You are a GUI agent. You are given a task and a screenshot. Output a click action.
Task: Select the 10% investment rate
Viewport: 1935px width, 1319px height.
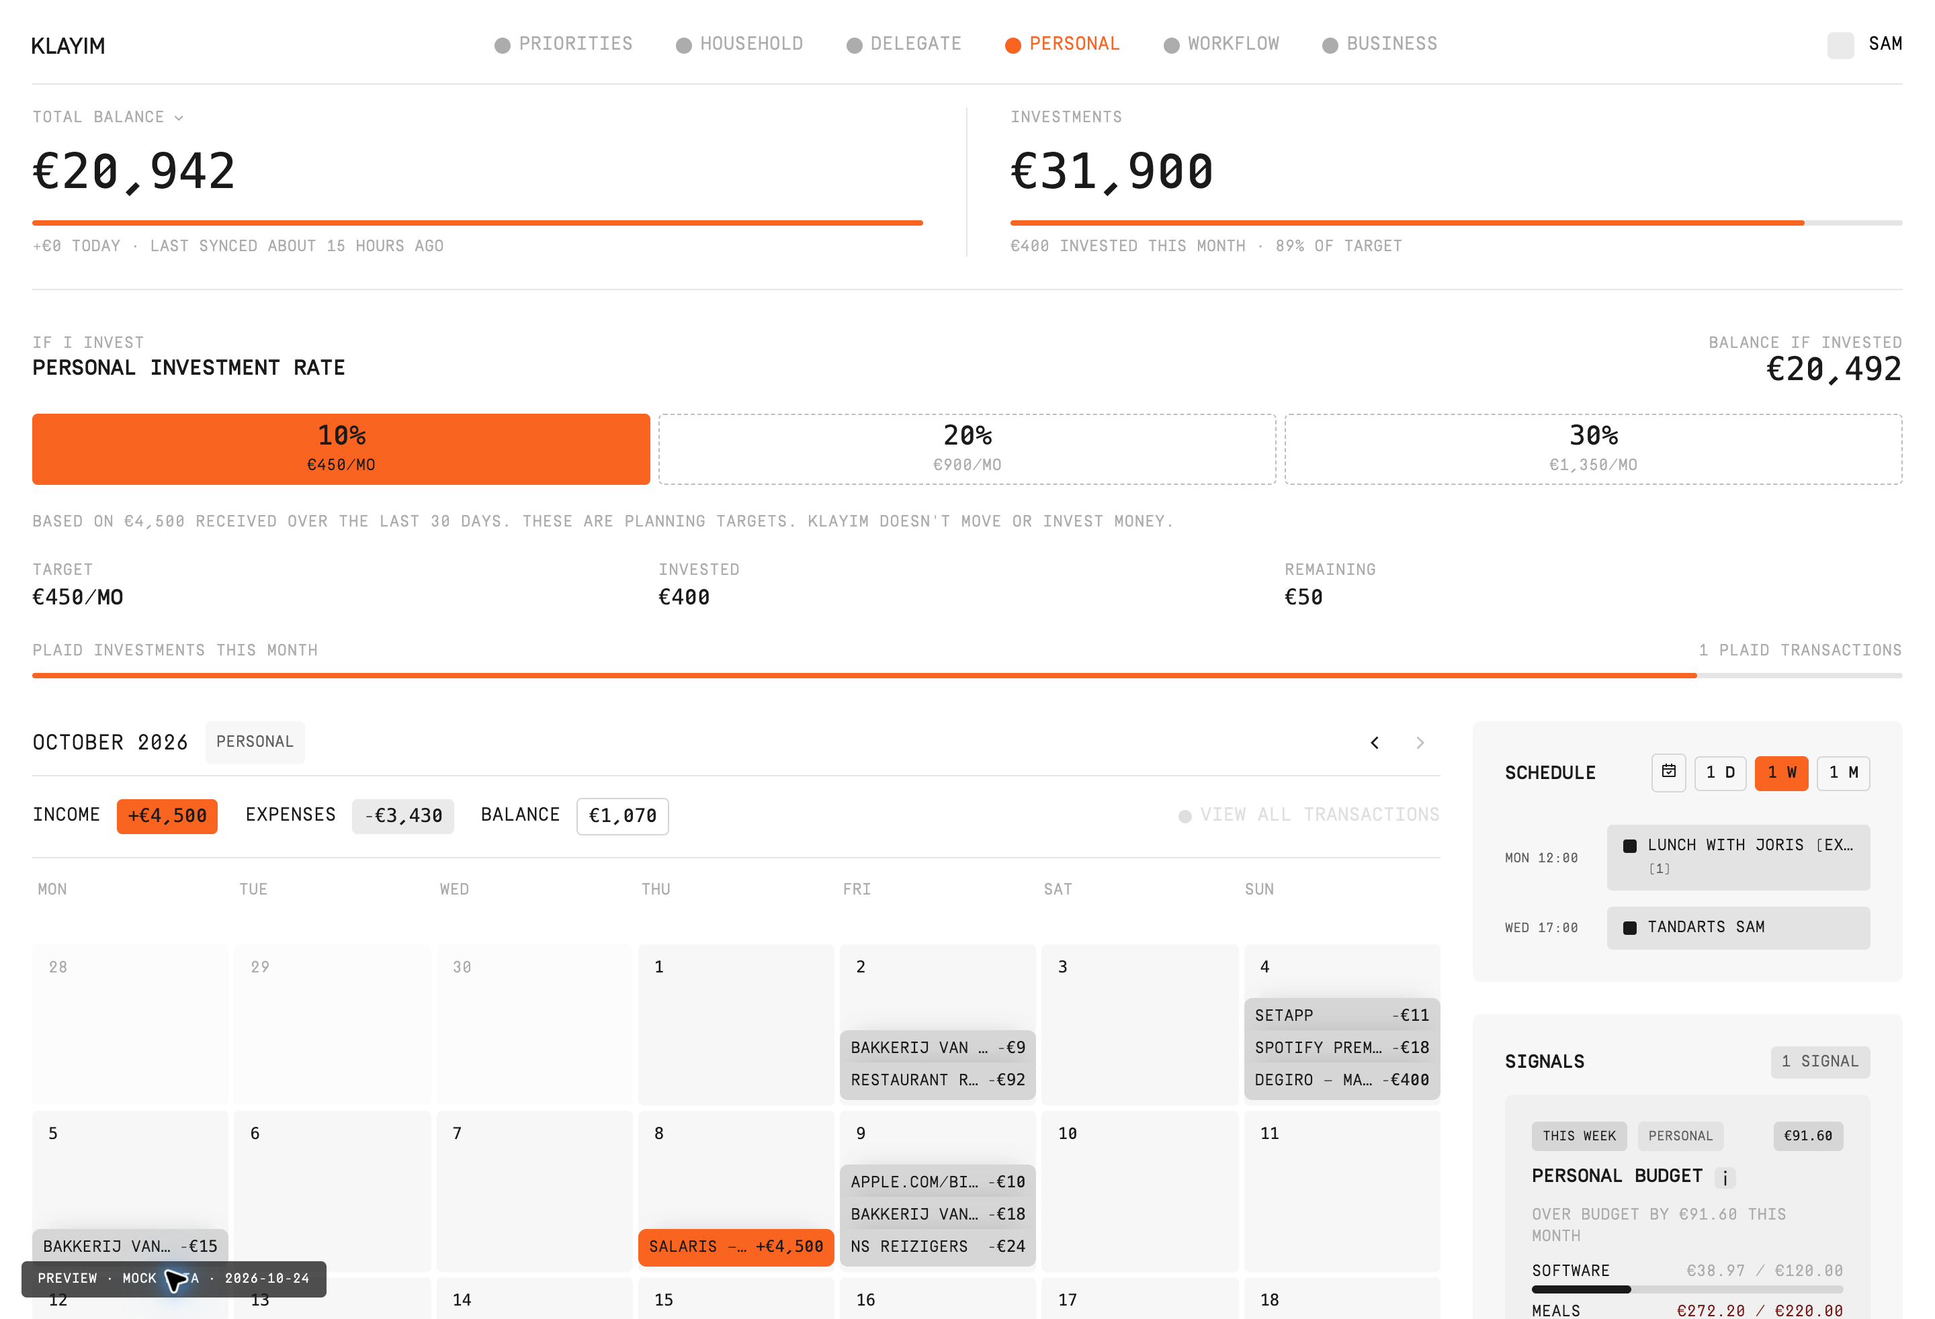341,449
